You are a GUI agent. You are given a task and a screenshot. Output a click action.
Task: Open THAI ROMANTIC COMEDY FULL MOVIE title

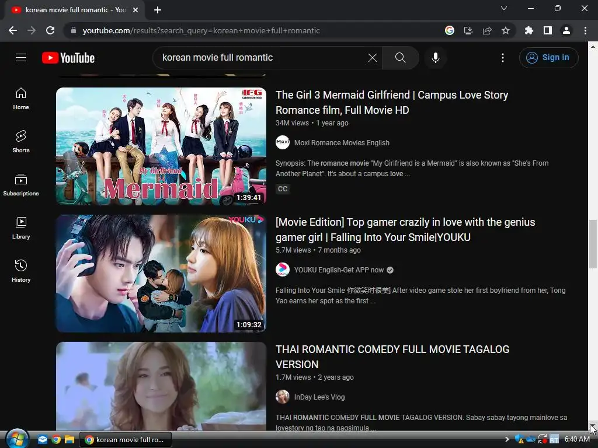pyautogui.click(x=392, y=357)
